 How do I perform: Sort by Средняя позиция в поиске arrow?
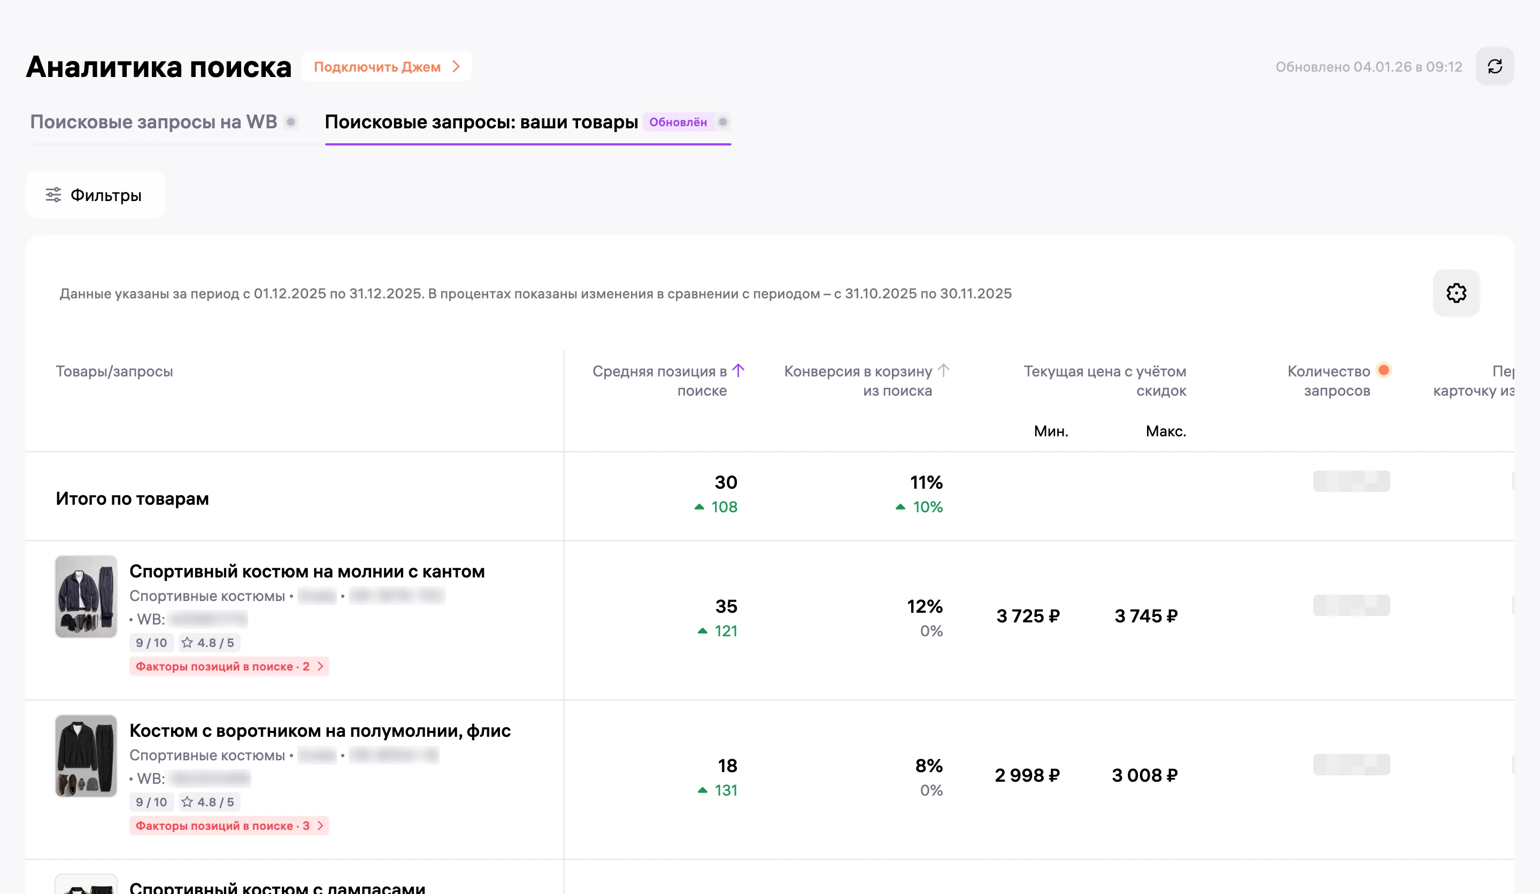point(738,371)
